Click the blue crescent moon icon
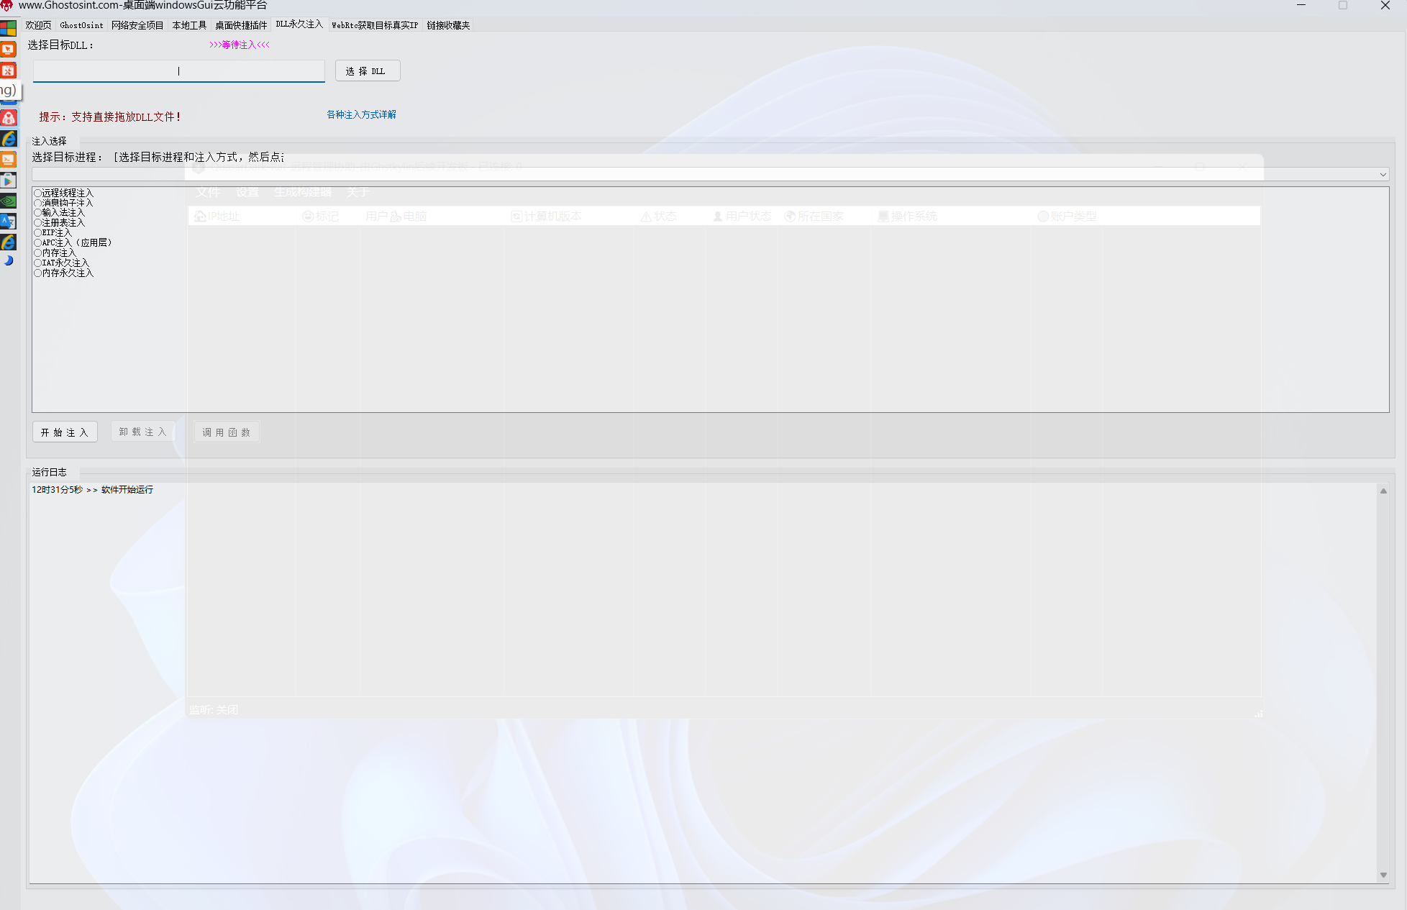The image size is (1407, 910). tap(8, 261)
